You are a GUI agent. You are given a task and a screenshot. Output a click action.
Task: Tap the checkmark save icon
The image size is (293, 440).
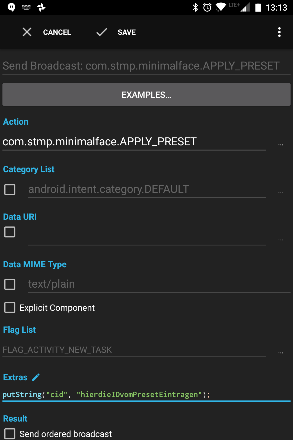pyautogui.click(x=101, y=32)
